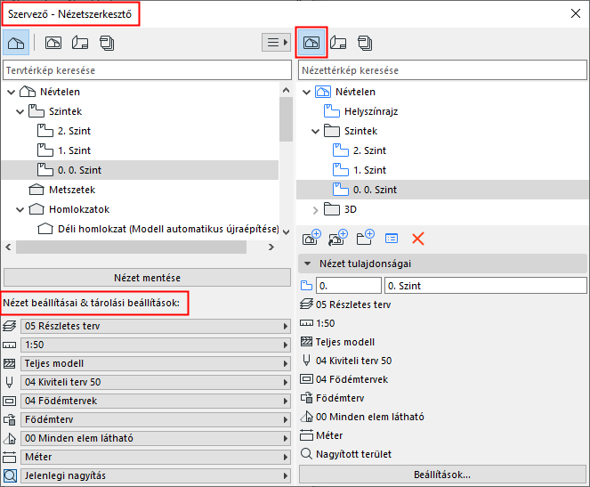The width and height of the screenshot is (590, 487).
Task: Switch left panel to Publisher Sets icon
Action: (107, 43)
